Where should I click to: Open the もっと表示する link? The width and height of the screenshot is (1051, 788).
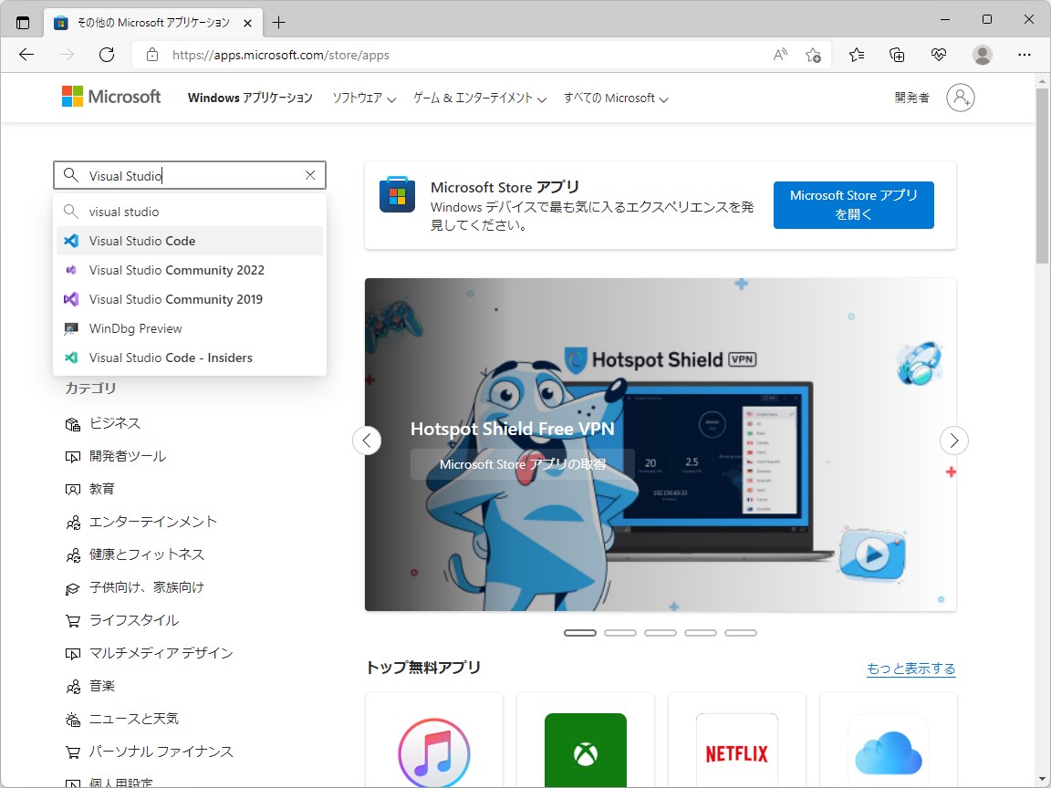[x=911, y=668]
